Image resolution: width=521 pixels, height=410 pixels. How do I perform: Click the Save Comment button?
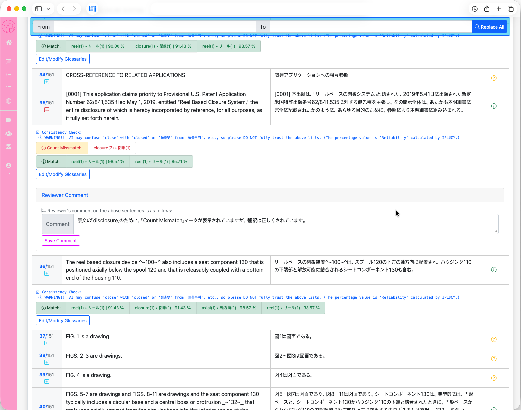point(61,241)
